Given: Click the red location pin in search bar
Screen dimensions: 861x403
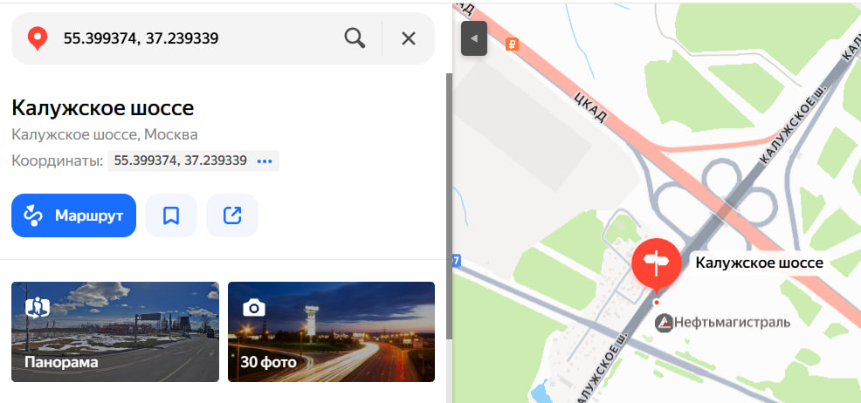Looking at the screenshot, I should [x=38, y=39].
